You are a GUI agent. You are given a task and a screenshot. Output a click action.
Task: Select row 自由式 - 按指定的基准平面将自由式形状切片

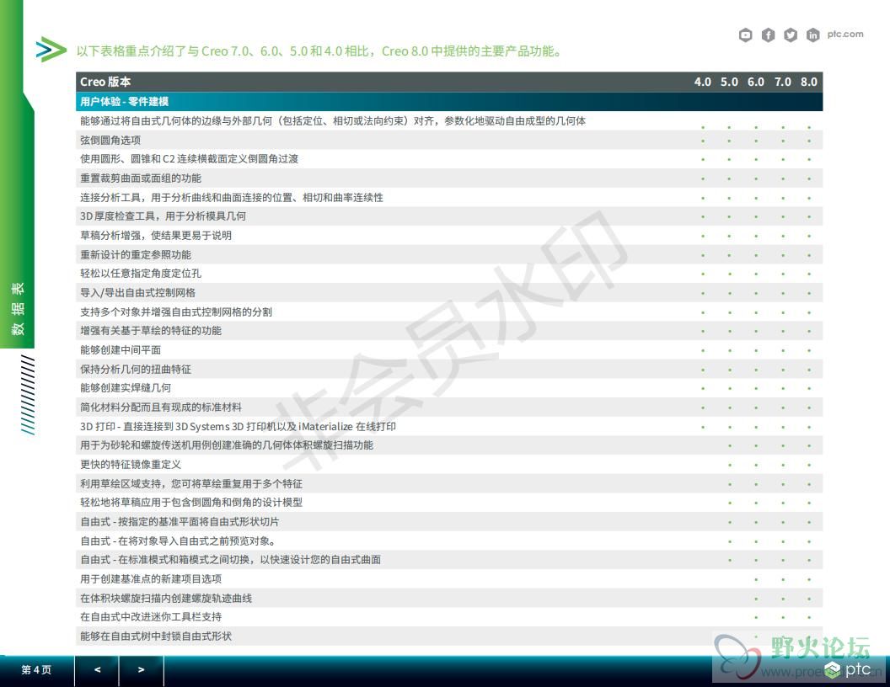pos(449,521)
